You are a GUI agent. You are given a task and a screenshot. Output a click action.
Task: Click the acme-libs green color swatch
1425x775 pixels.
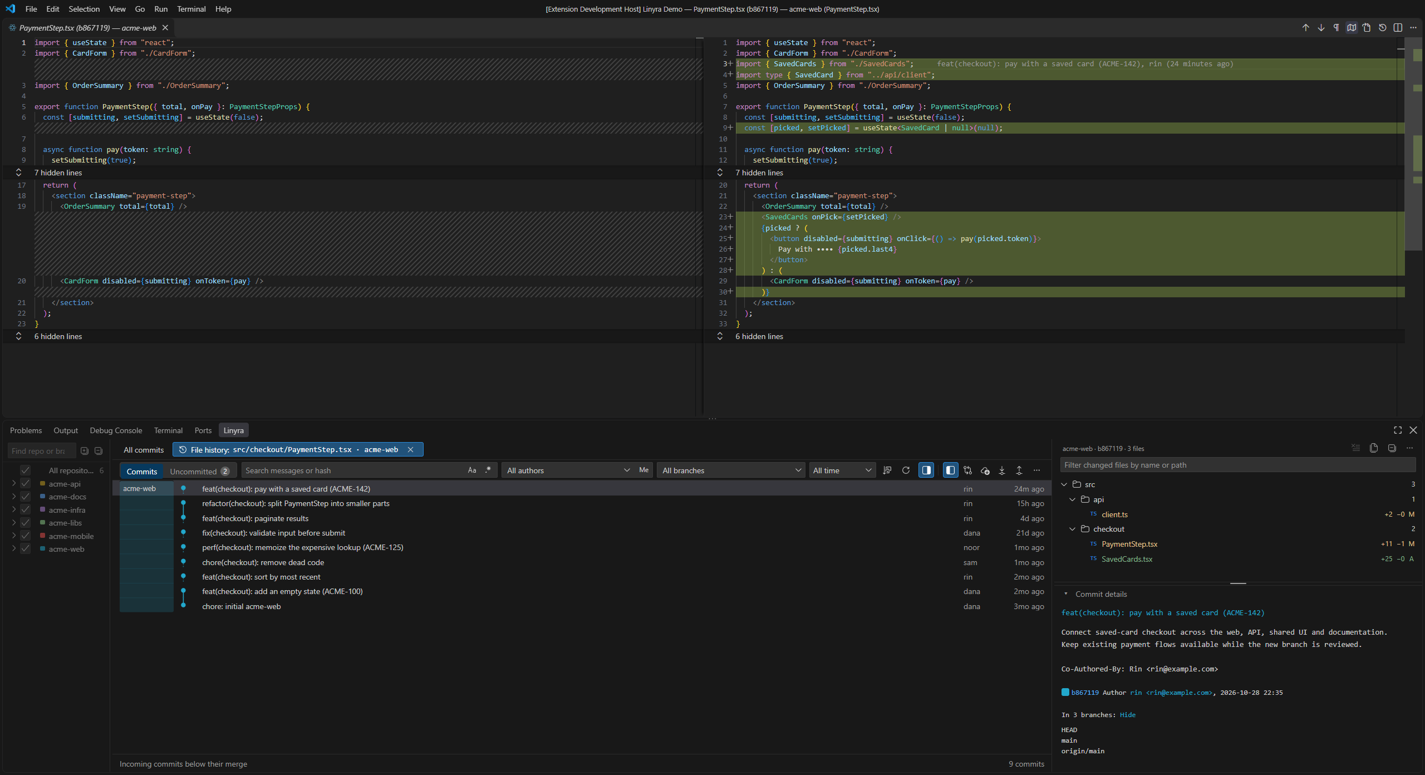pyautogui.click(x=43, y=523)
